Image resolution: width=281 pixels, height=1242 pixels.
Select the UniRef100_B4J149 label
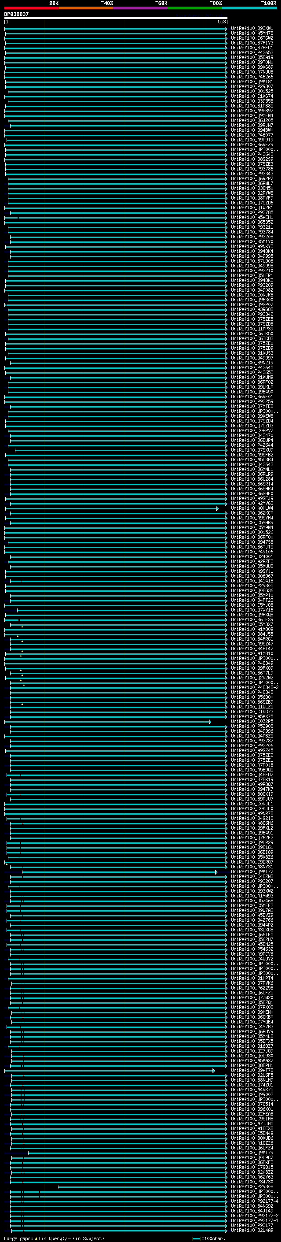tap(252, 1211)
